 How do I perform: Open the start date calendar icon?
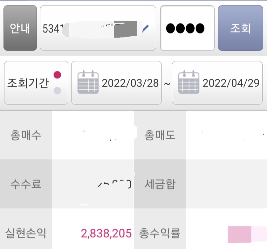88,82
